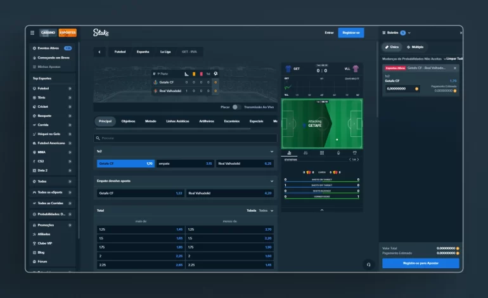Screen dimensions: 488x298
Task: Click the Futebol ball icon in sidebar
Action: point(34,88)
